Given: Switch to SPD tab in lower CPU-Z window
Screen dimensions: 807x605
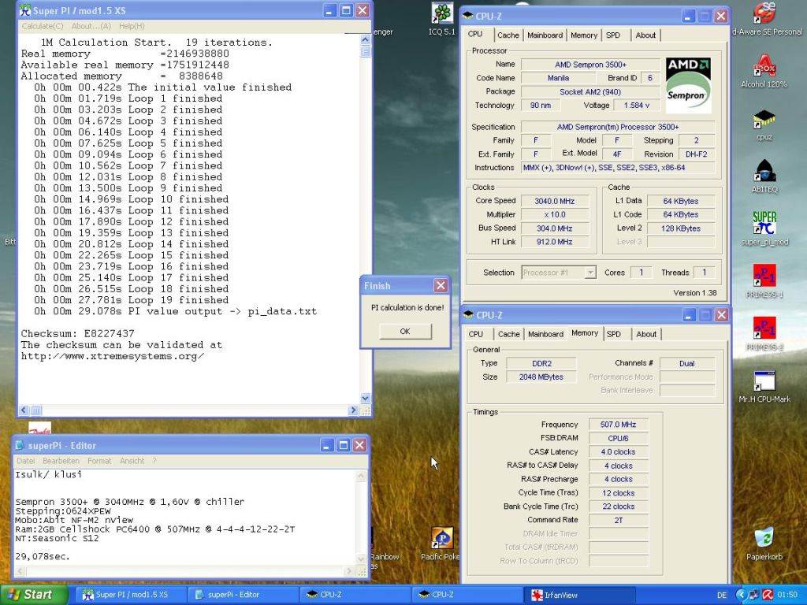Looking at the screenshot, I should click(x=613, y=334).
